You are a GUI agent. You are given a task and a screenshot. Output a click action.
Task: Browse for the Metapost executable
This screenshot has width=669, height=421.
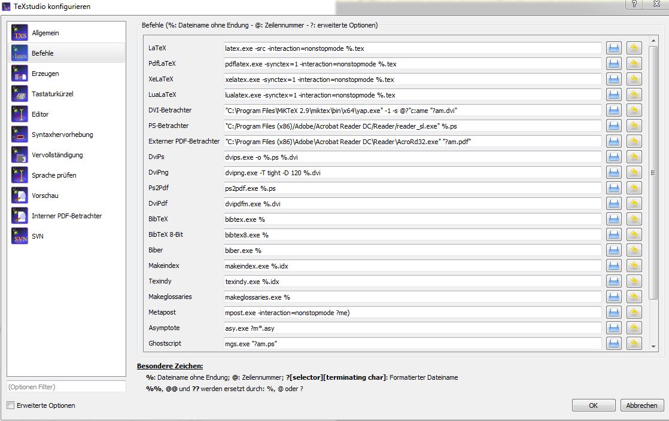(x=614, y=313)
